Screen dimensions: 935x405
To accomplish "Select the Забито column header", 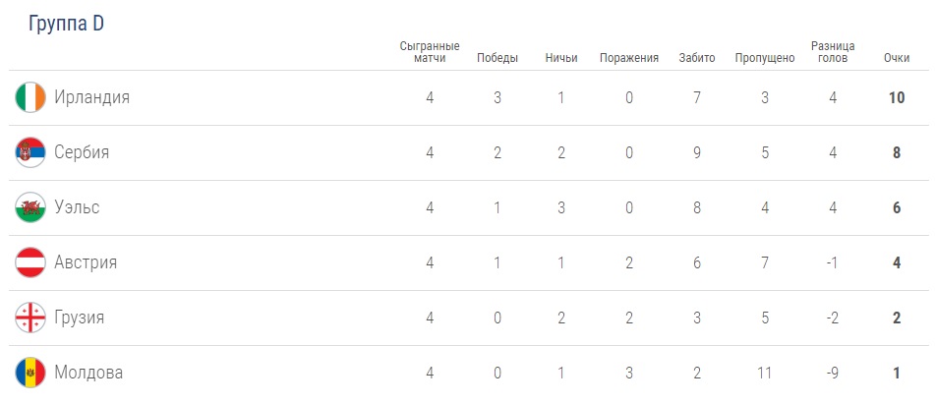I will tap(697, 58).
